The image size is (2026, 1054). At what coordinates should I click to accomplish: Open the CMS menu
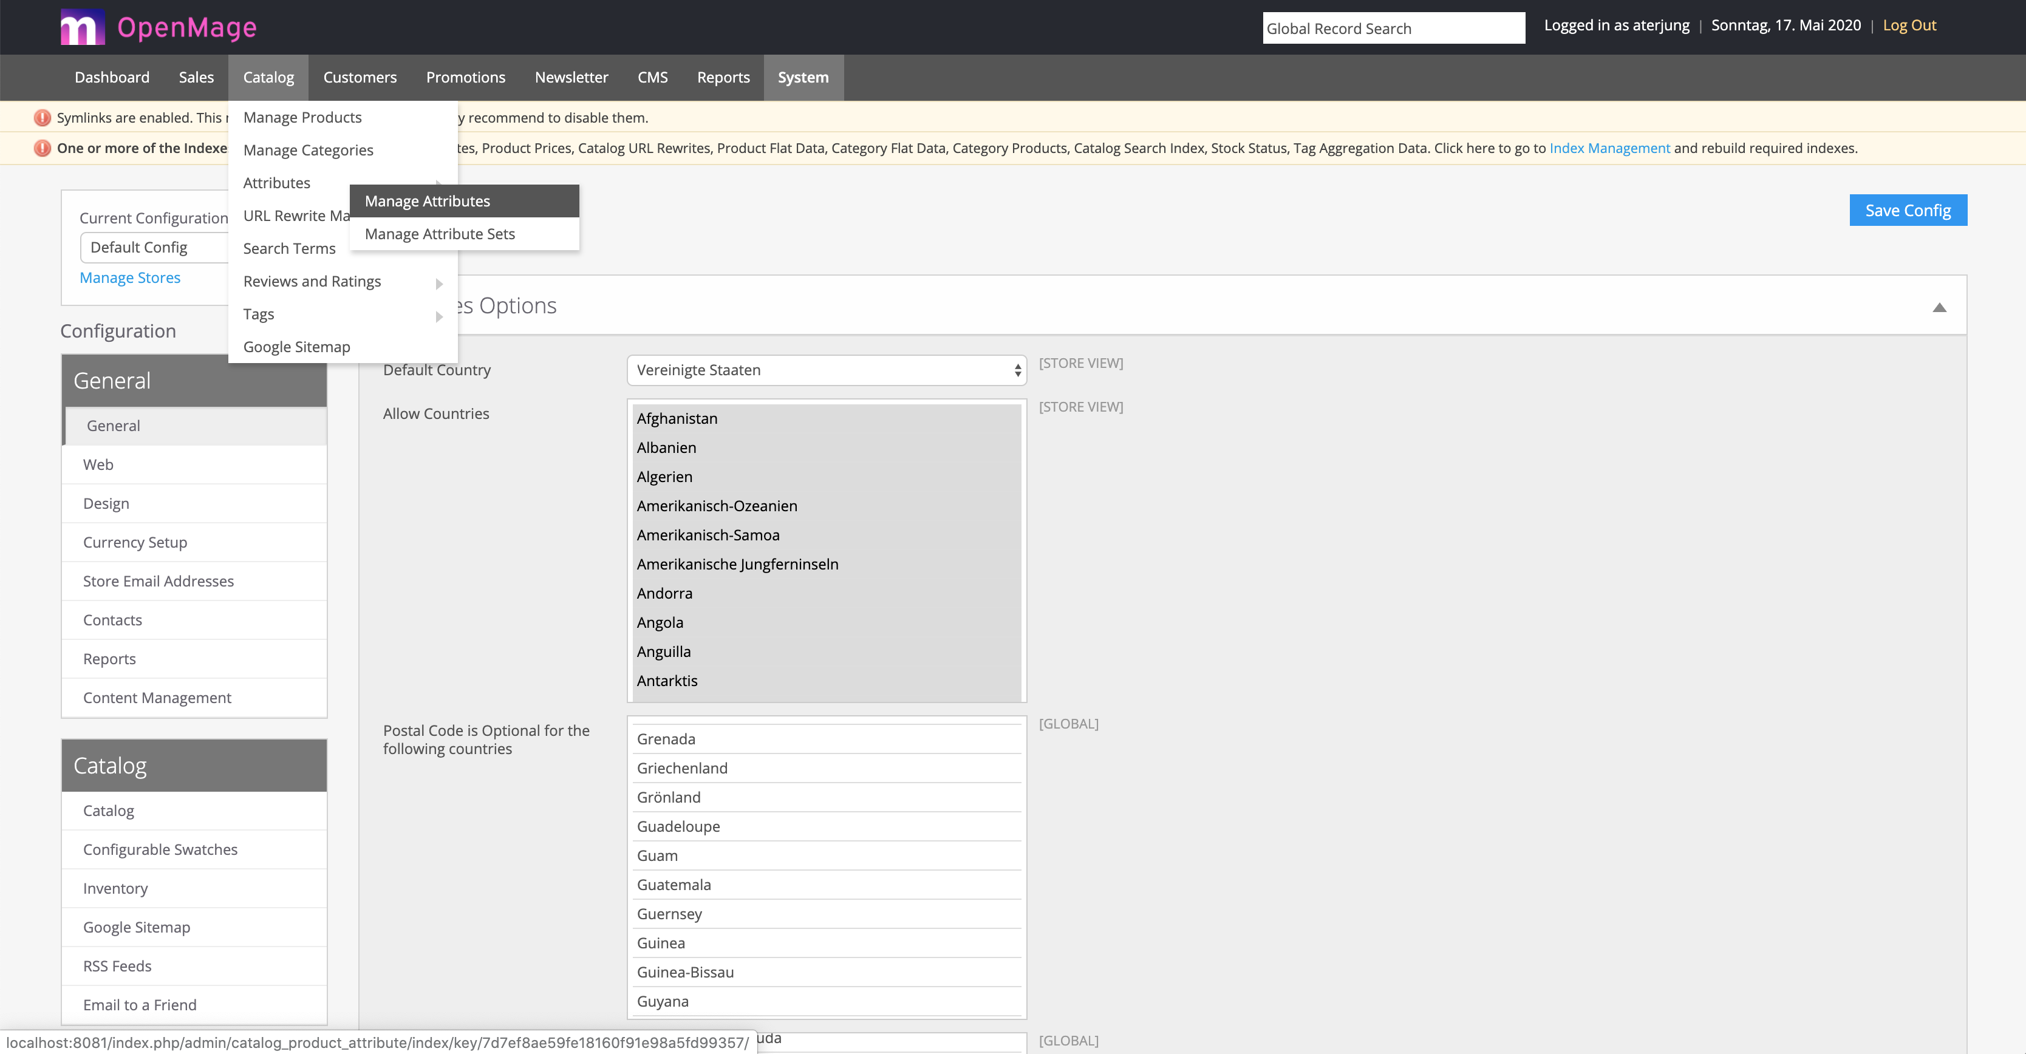(x=652, y=77)
